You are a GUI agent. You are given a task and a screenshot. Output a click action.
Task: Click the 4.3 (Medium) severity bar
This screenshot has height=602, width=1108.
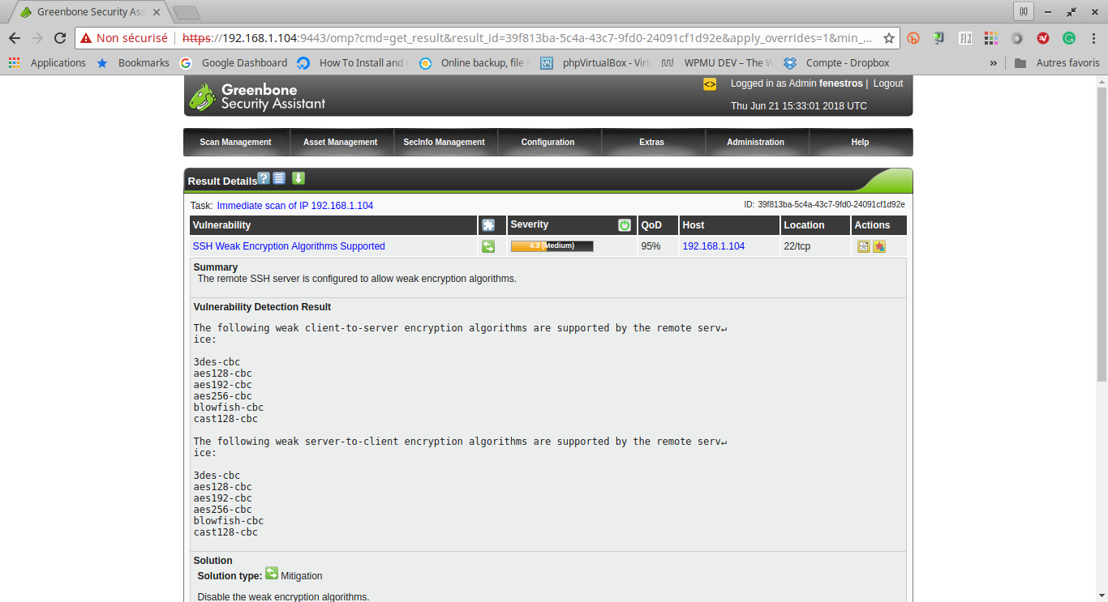click(x=552, y=246)
